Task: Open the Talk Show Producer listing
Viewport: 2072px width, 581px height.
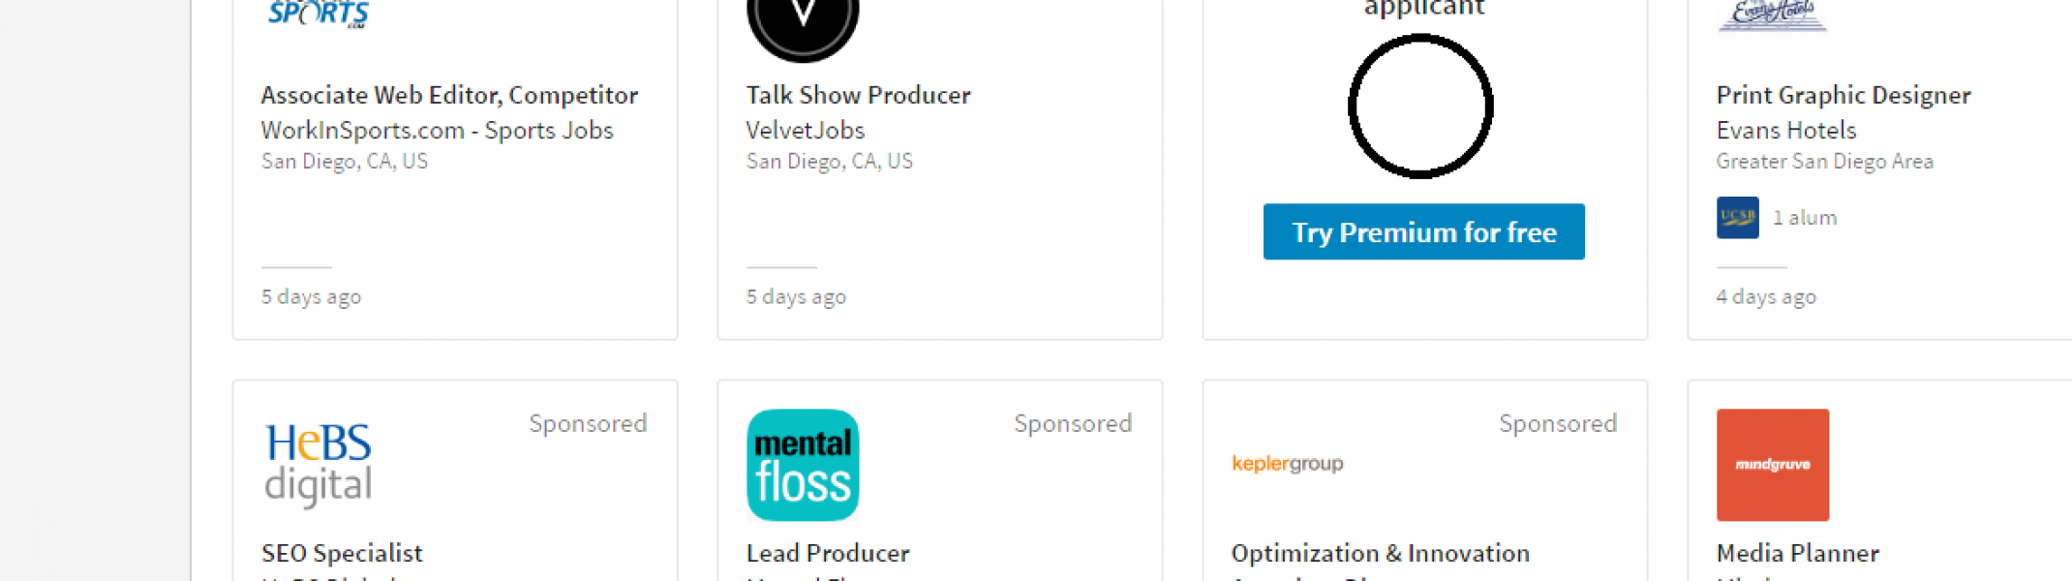Action: [x=858, y=95]
